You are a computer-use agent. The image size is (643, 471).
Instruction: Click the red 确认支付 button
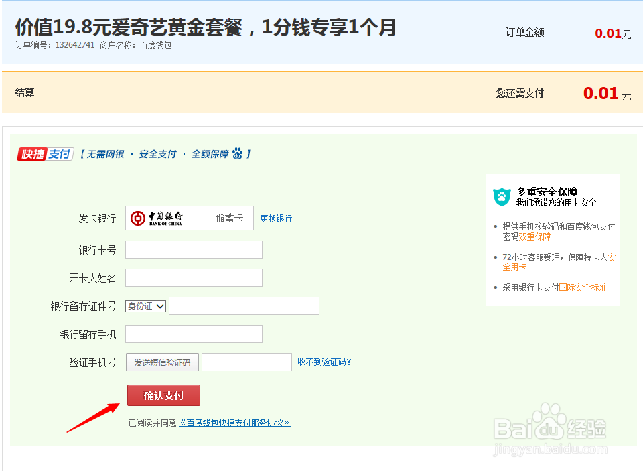click(163, 395)
